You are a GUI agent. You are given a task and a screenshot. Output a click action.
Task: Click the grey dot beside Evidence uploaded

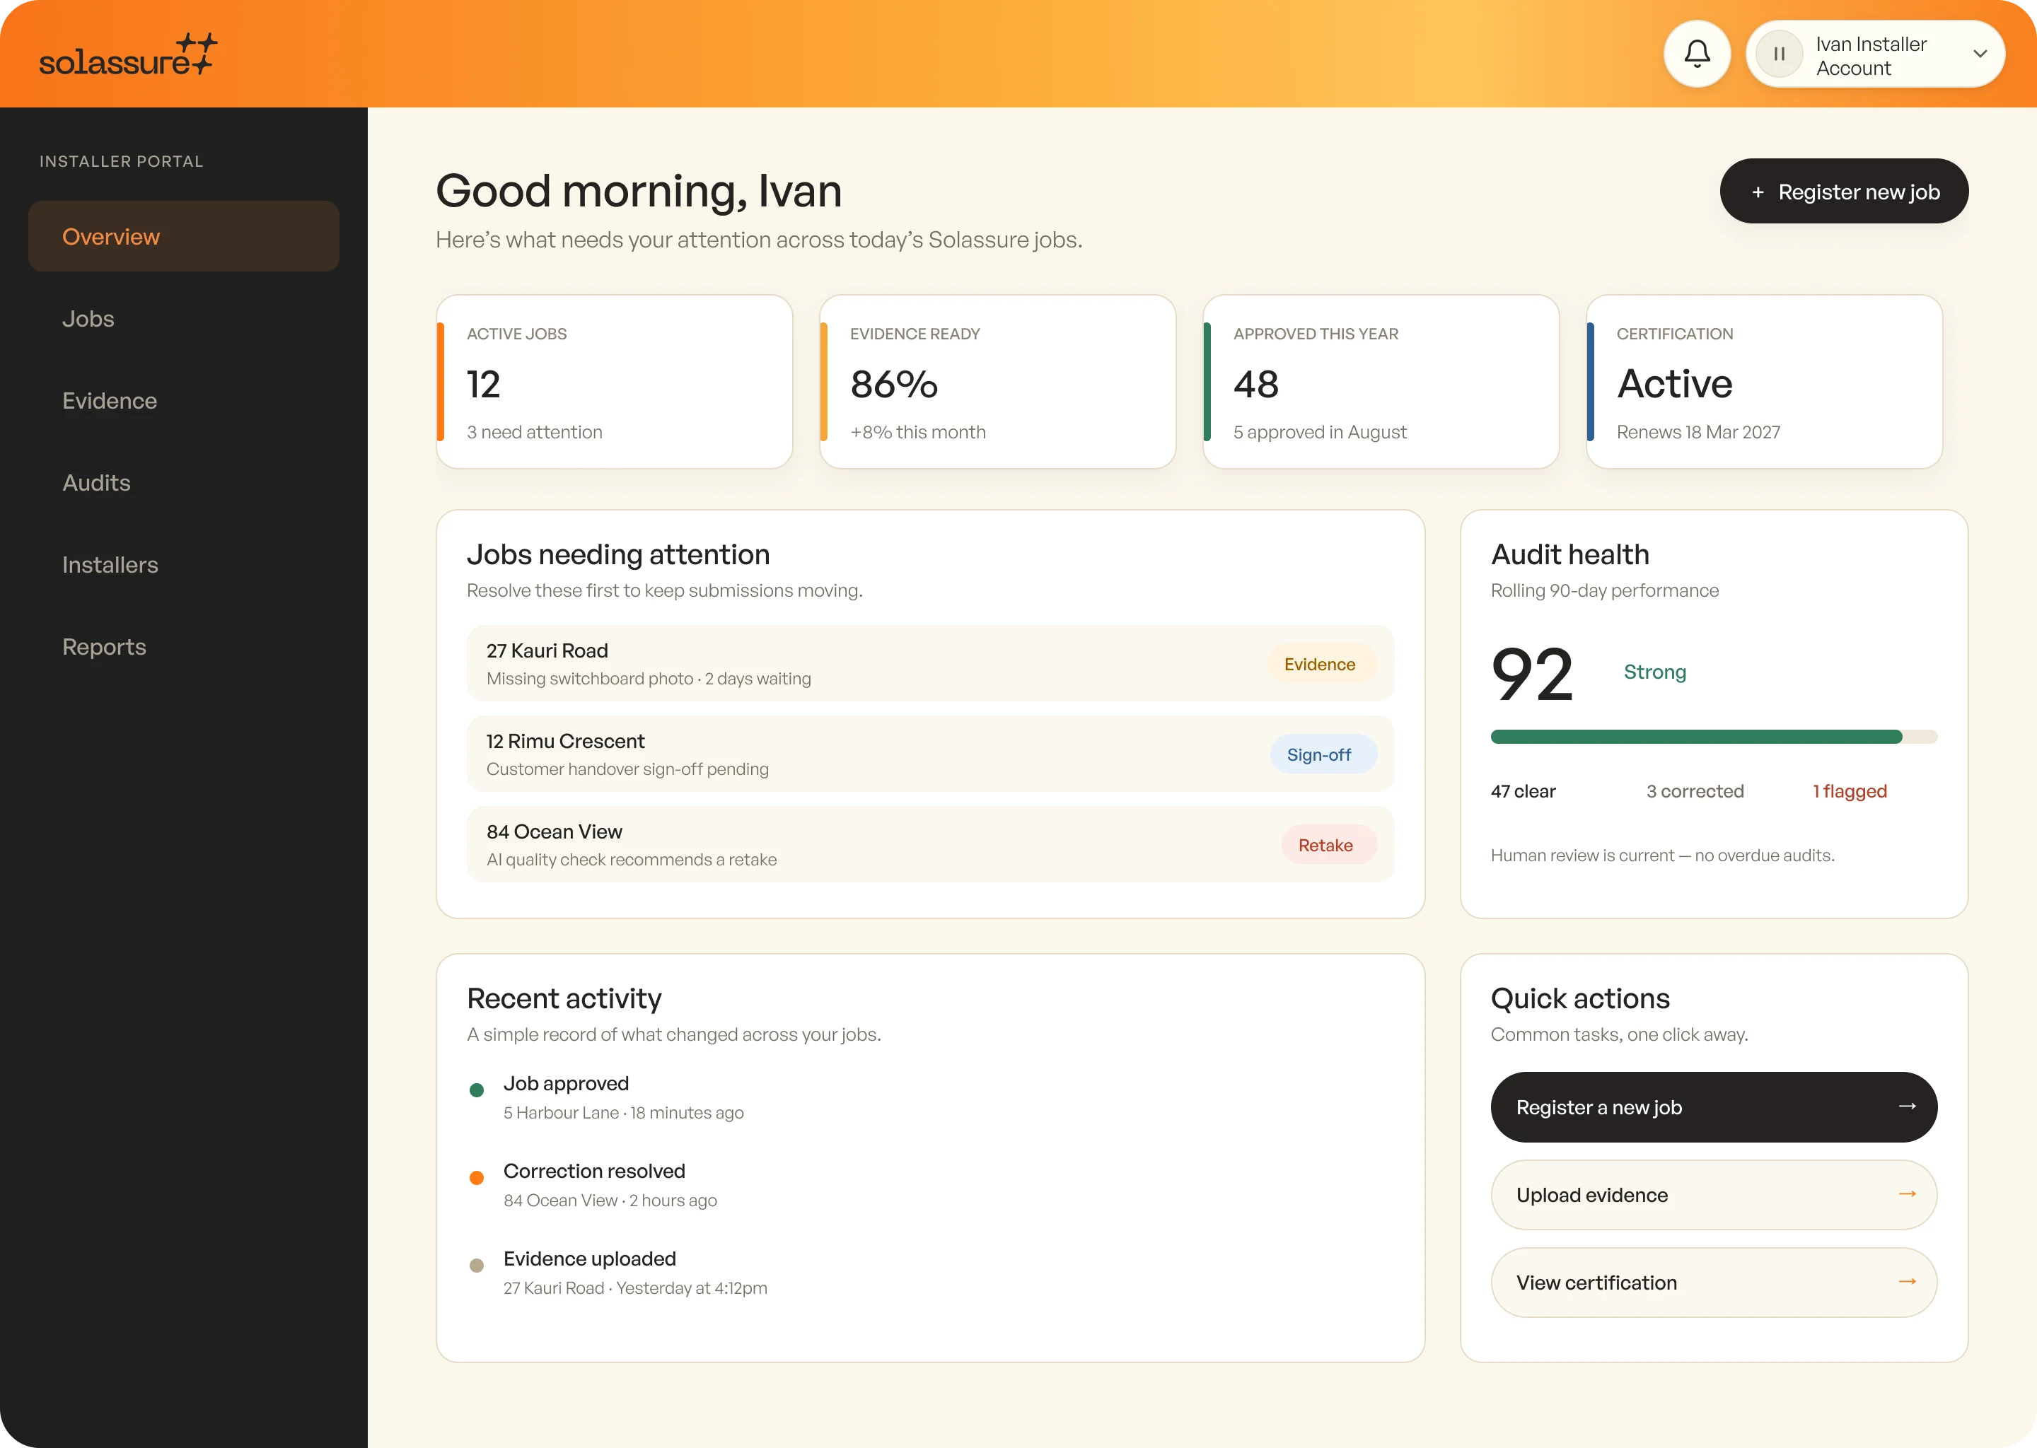(x=476, y=1264)
